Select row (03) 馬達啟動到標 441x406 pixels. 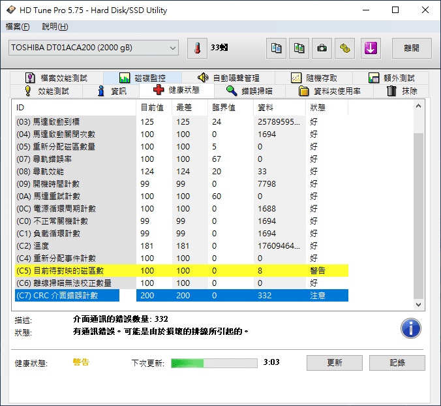coord(182,122)
